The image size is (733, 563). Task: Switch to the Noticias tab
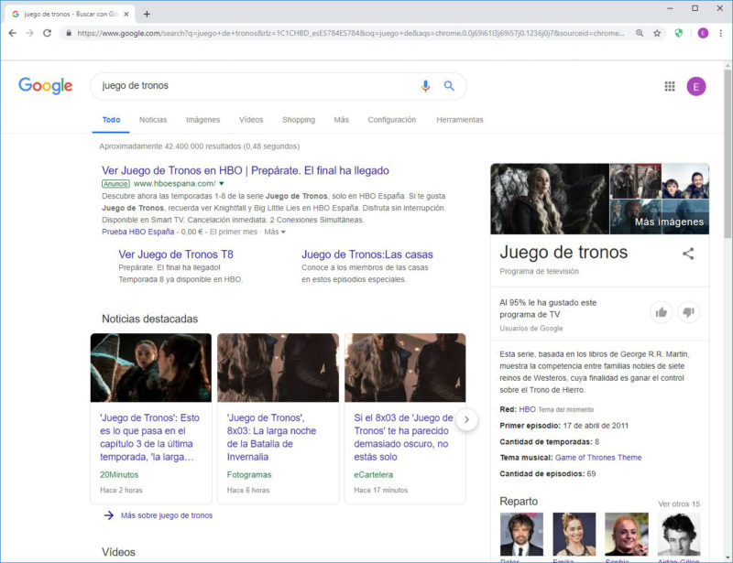point(153,120)
